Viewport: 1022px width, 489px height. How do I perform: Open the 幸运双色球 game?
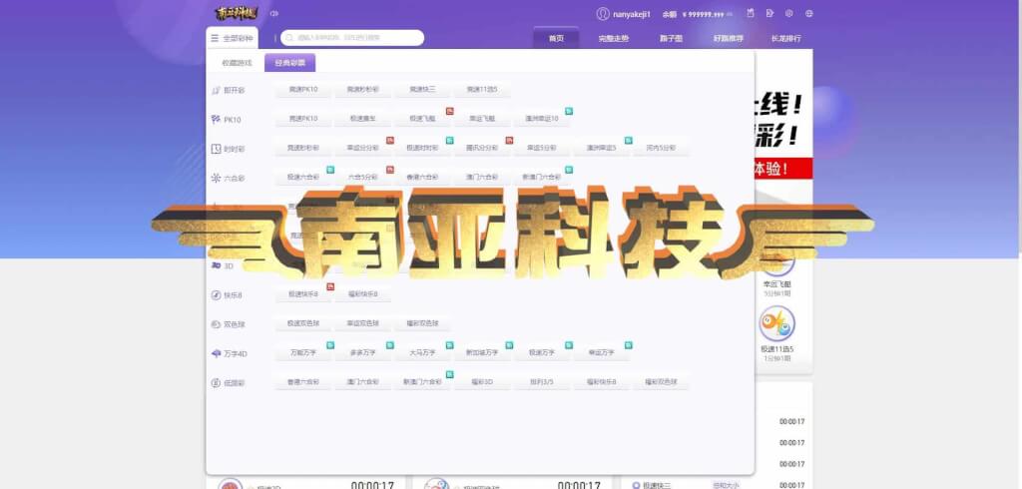[x=363, y=322]
